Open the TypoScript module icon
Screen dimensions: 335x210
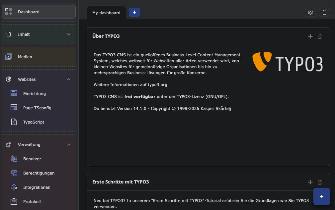[14, 122]
